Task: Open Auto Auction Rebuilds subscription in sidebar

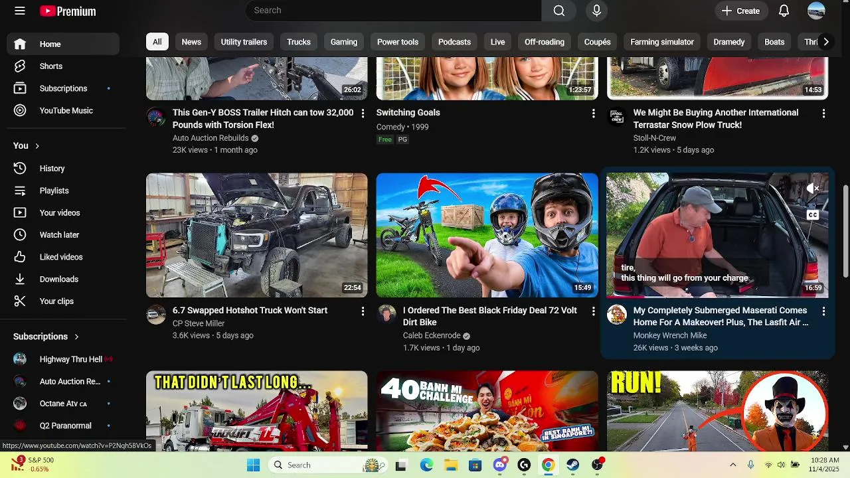Action: pos(64,381)
